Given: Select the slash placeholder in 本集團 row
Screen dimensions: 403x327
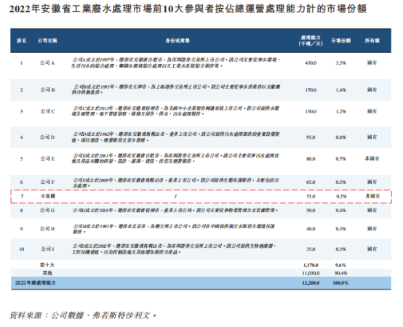Looking at the screenshot, I should click(x=175, y=196).
